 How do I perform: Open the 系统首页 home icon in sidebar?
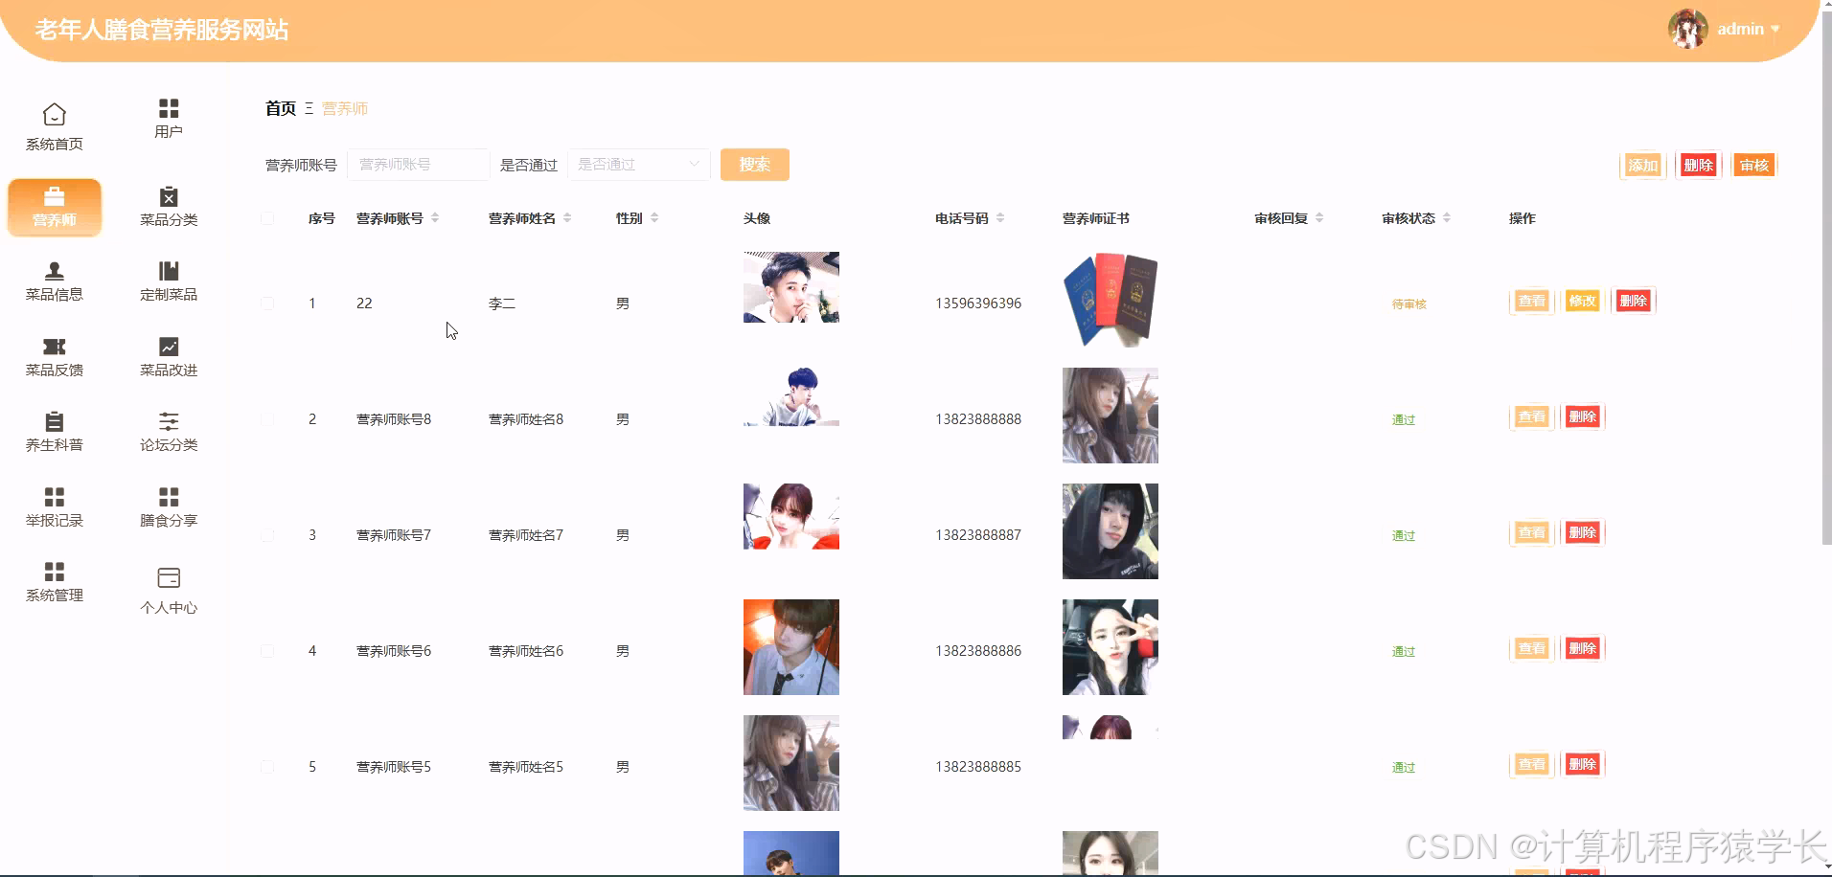pos(54,124)
